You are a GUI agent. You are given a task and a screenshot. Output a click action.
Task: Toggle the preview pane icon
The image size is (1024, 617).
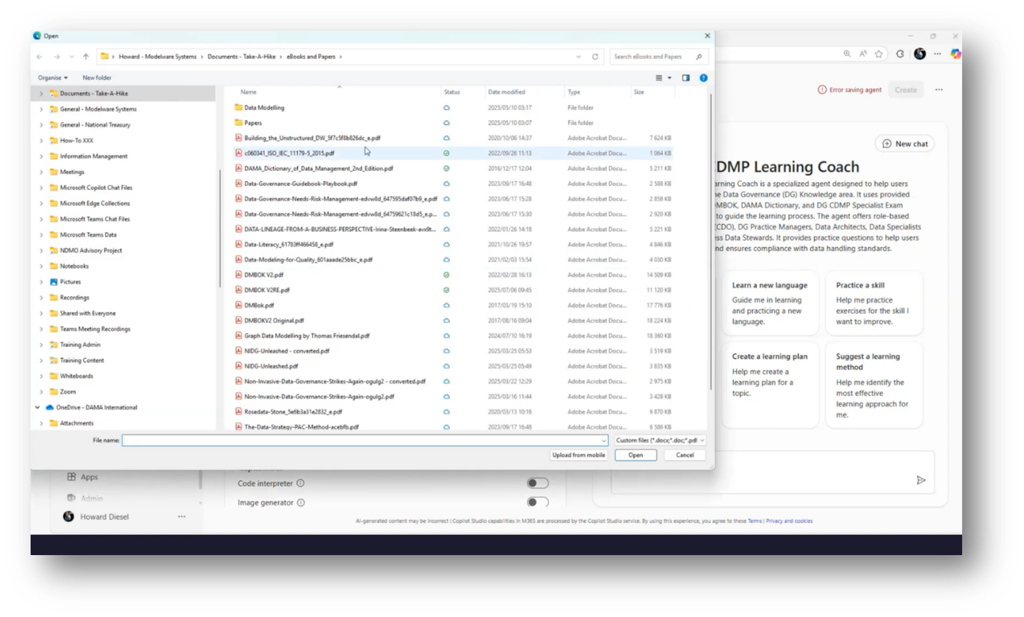(686, 78)
